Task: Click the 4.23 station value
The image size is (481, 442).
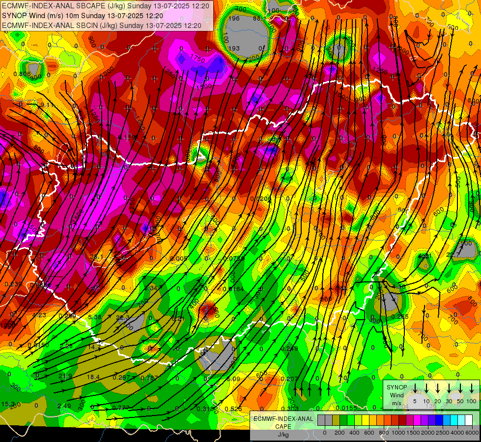Action: 39,315
